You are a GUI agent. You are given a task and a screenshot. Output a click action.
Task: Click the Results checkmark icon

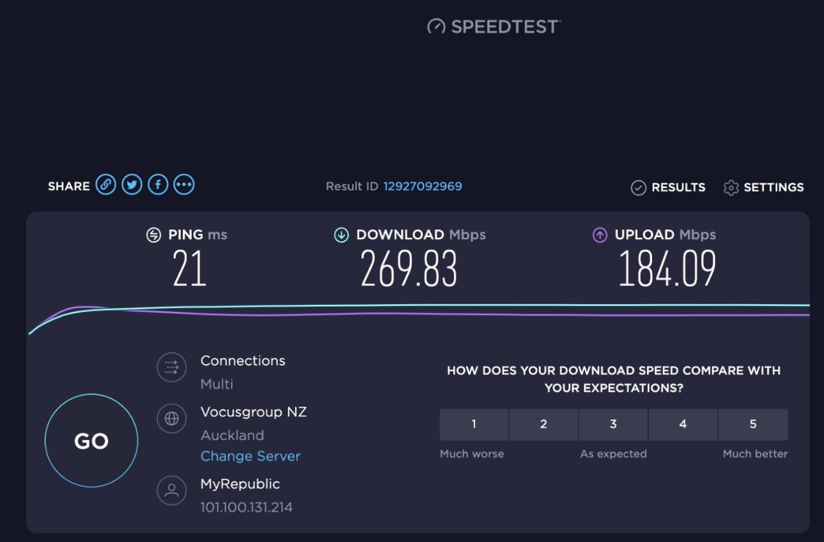click(638, 188)
